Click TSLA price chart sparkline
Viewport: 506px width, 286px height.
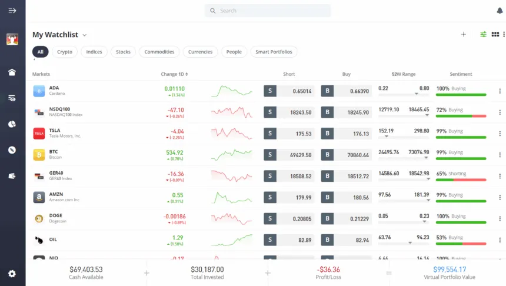231,134
